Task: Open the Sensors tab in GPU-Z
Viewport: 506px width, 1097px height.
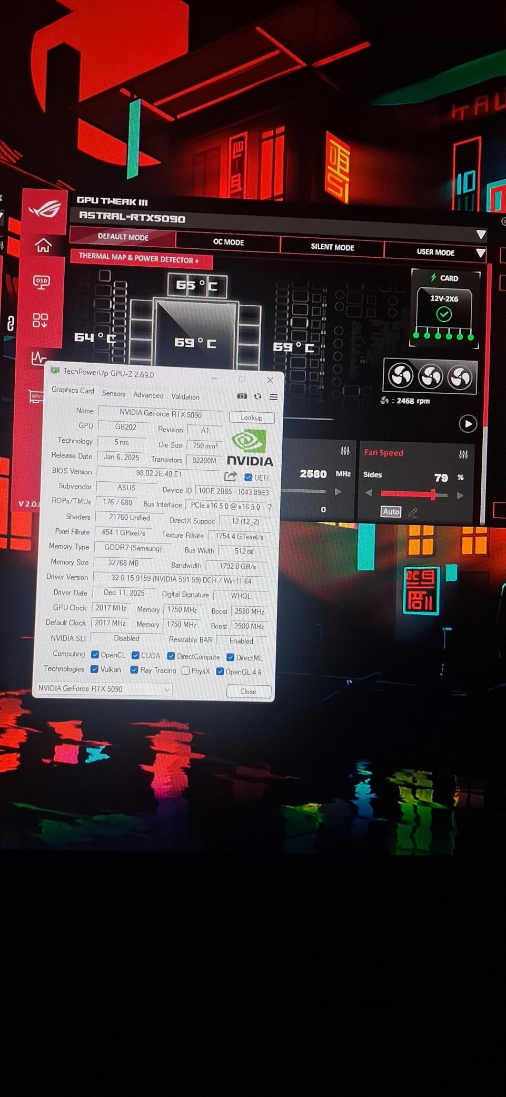Action: [x=114, y=393]
